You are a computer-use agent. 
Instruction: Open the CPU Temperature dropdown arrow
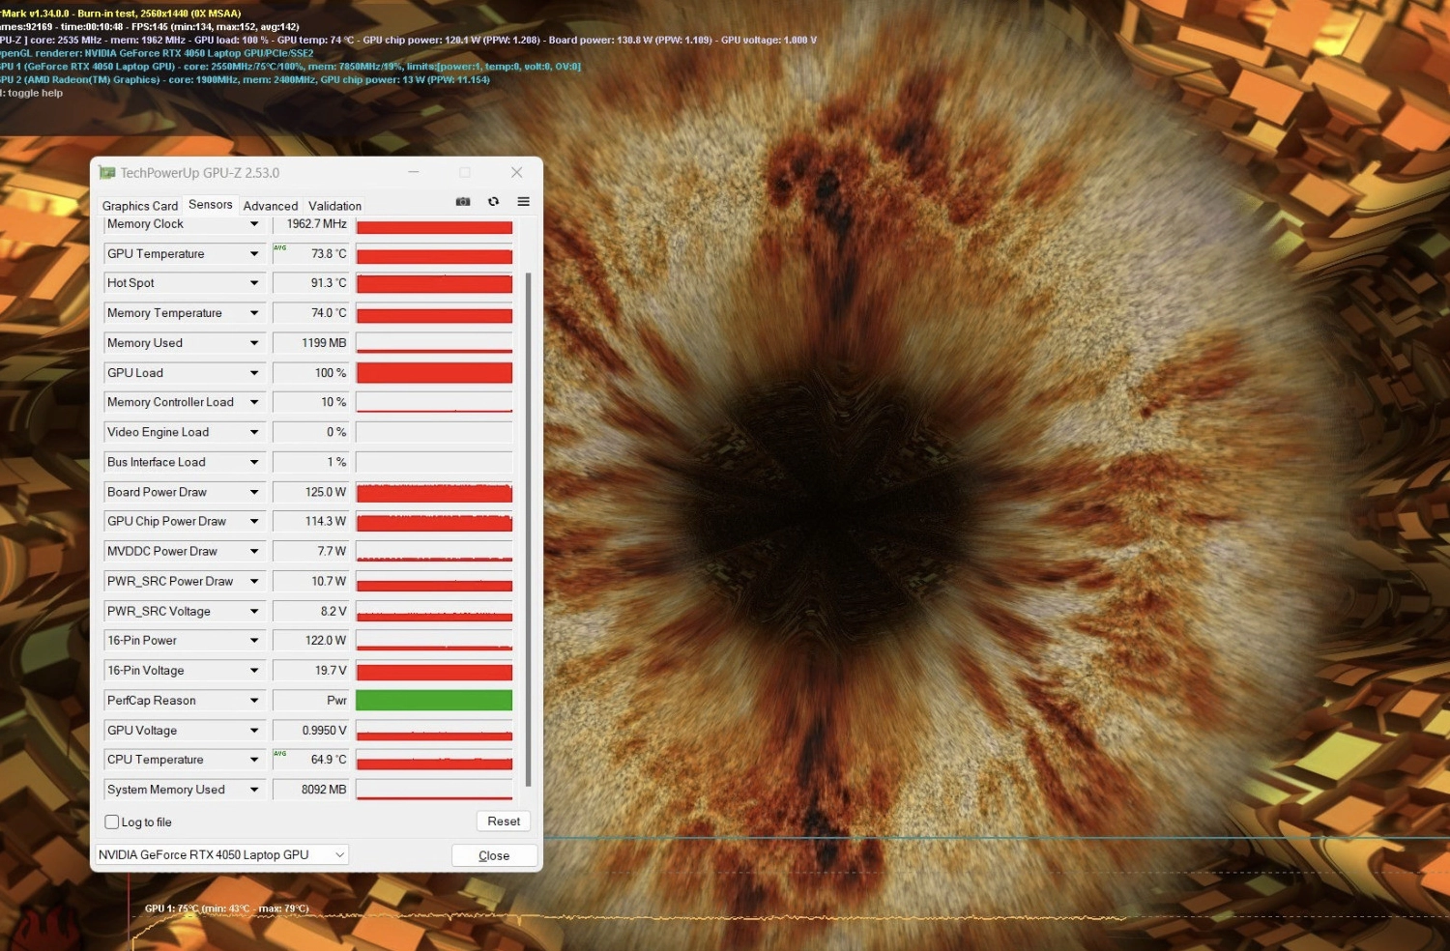254,760
